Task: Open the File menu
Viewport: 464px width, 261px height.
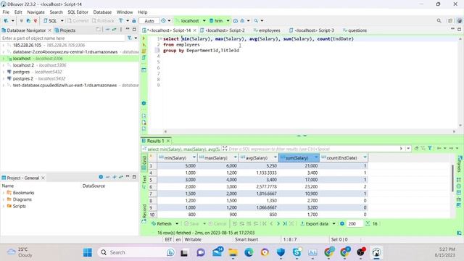Action: coord(6,12)
